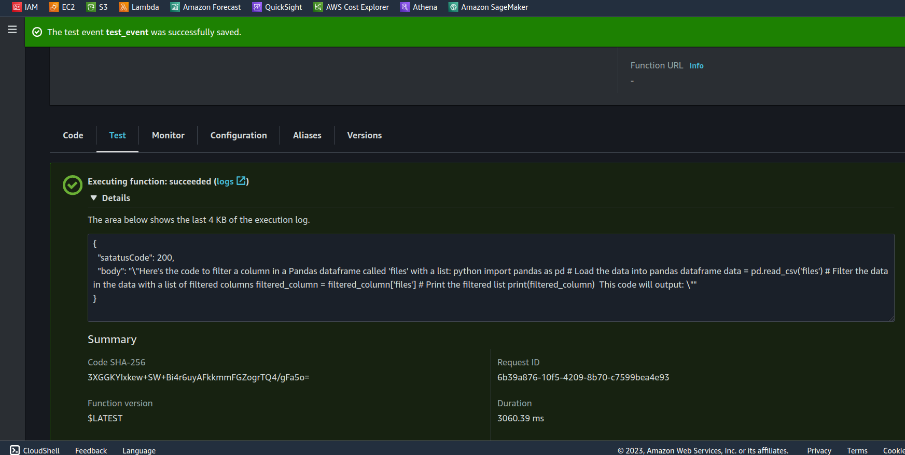Screen dimensions: 905x455
Task: Collapse the Details section triangle
Action: click(94, 198)
